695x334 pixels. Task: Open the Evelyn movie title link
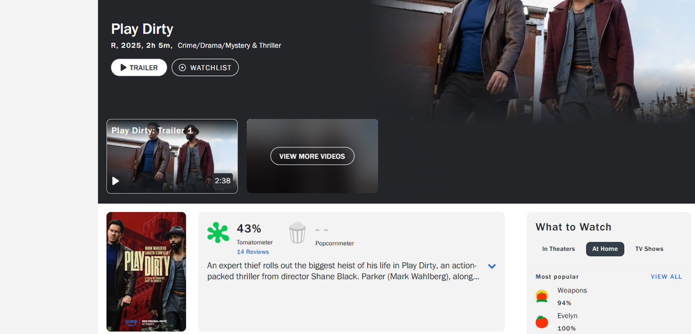pyautogui.click(x=567, y=316)
